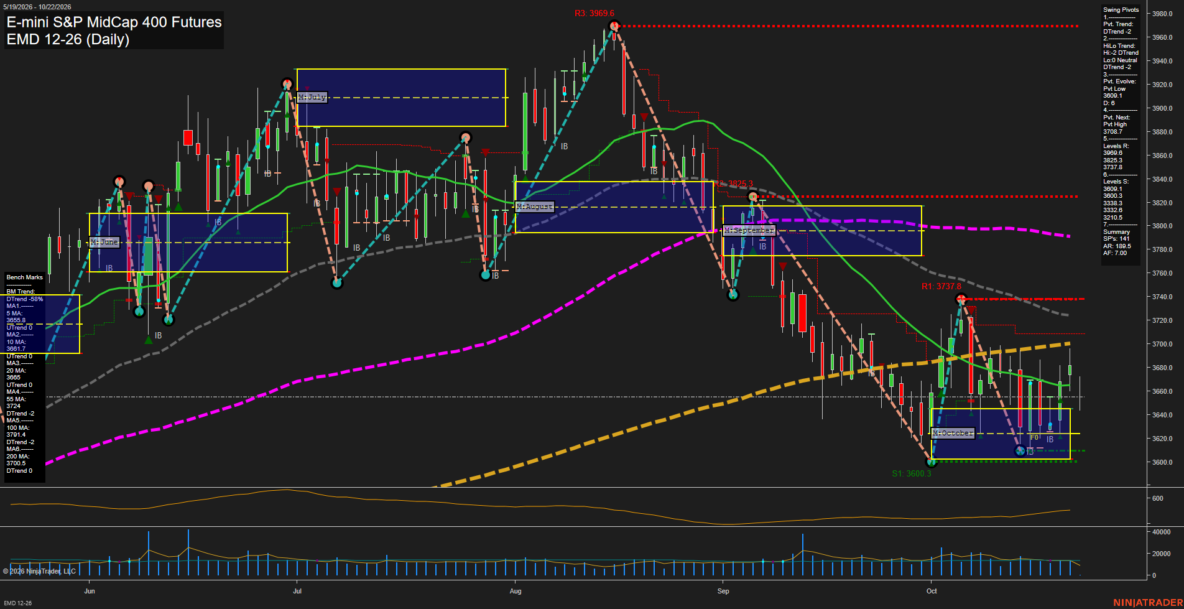Screen dimensions: 1184x609
Task: Click the 600 indicator axis label
Action: click(1158, 498)
